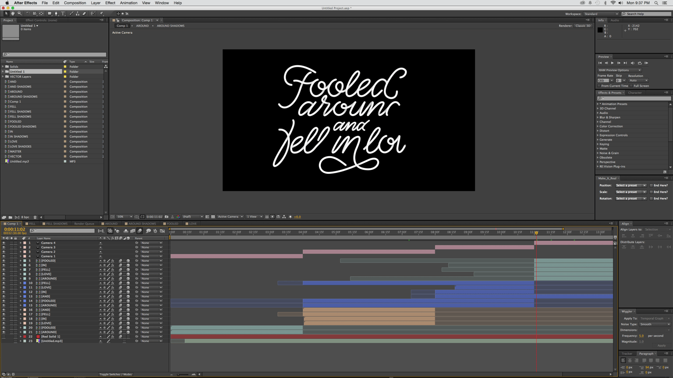Expand the VECTOR Layers folder
The width and height of the screenshot is (673, 378).
coord(3,77)
